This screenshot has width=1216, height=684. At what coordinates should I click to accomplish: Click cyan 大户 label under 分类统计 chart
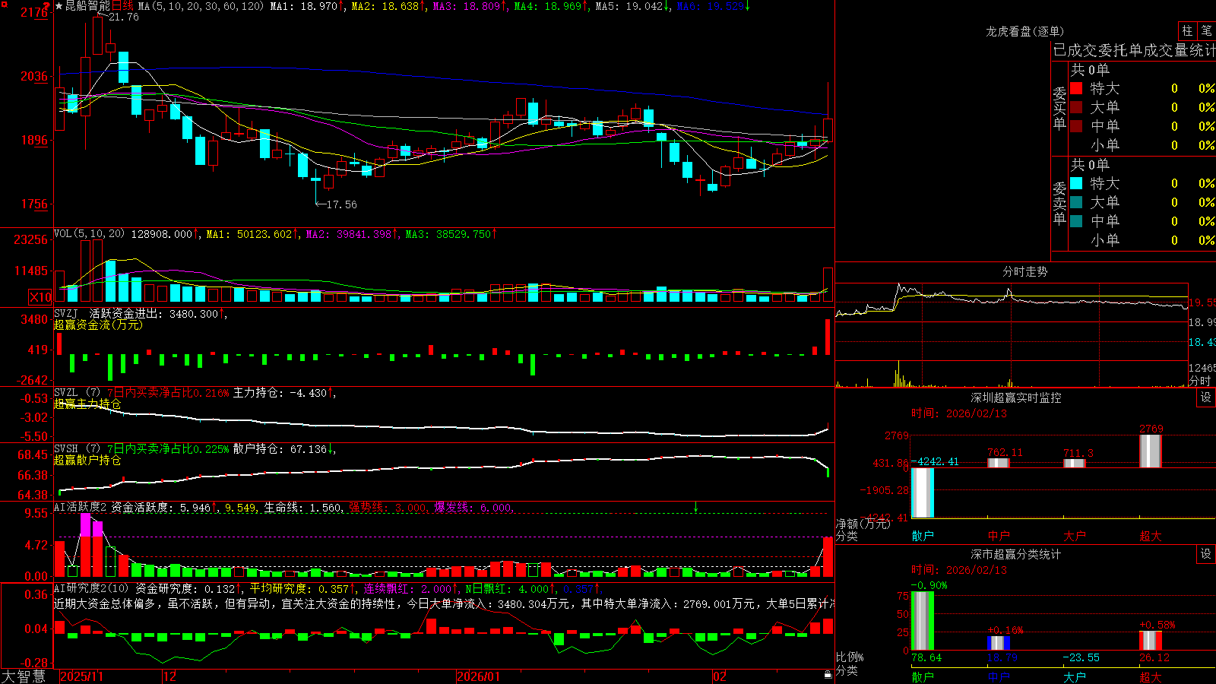(x=1075, y=676)
